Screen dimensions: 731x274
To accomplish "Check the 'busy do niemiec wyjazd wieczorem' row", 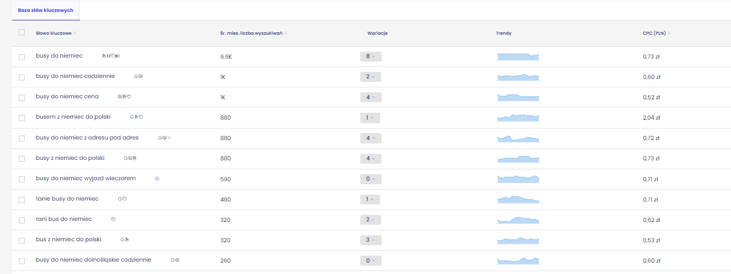I will [22, 179].
